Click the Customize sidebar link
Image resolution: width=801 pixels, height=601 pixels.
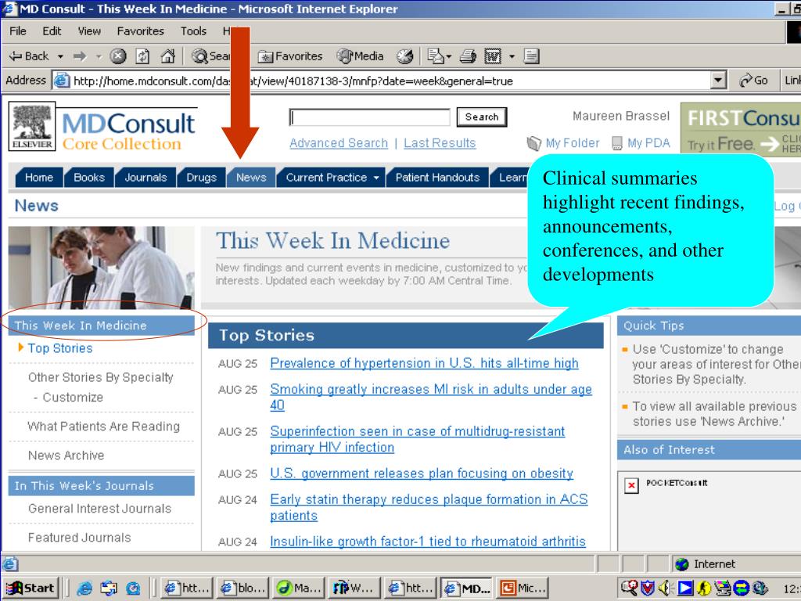tap(73, 397)
